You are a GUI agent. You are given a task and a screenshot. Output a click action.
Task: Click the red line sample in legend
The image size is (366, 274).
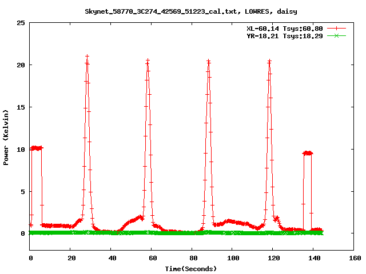[336, 29]
